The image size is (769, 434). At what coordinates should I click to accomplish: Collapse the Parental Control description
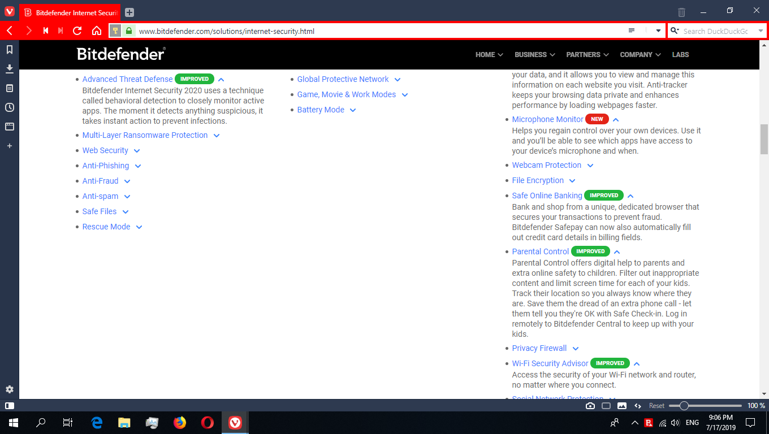pyautogui.click(x=617, y=252)
